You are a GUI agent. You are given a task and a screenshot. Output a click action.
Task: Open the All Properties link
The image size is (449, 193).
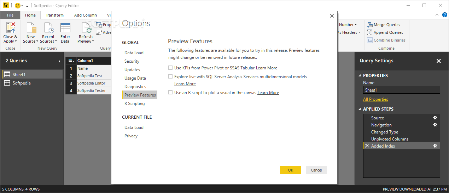[375, 99]
